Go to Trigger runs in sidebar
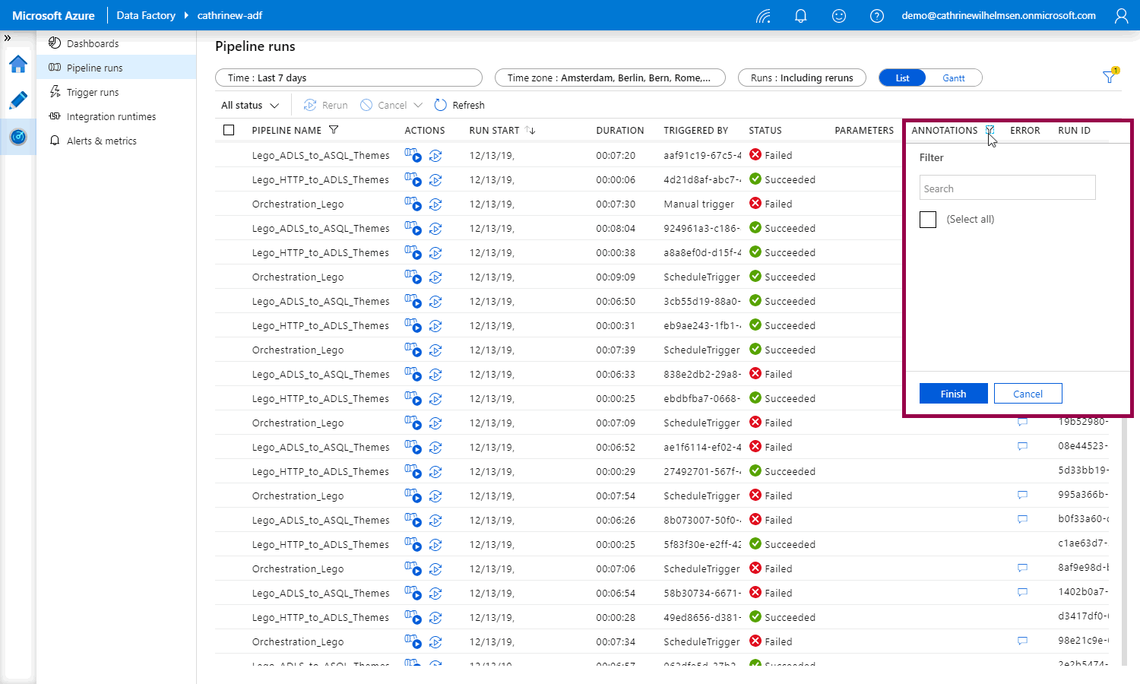 point(93,93)
